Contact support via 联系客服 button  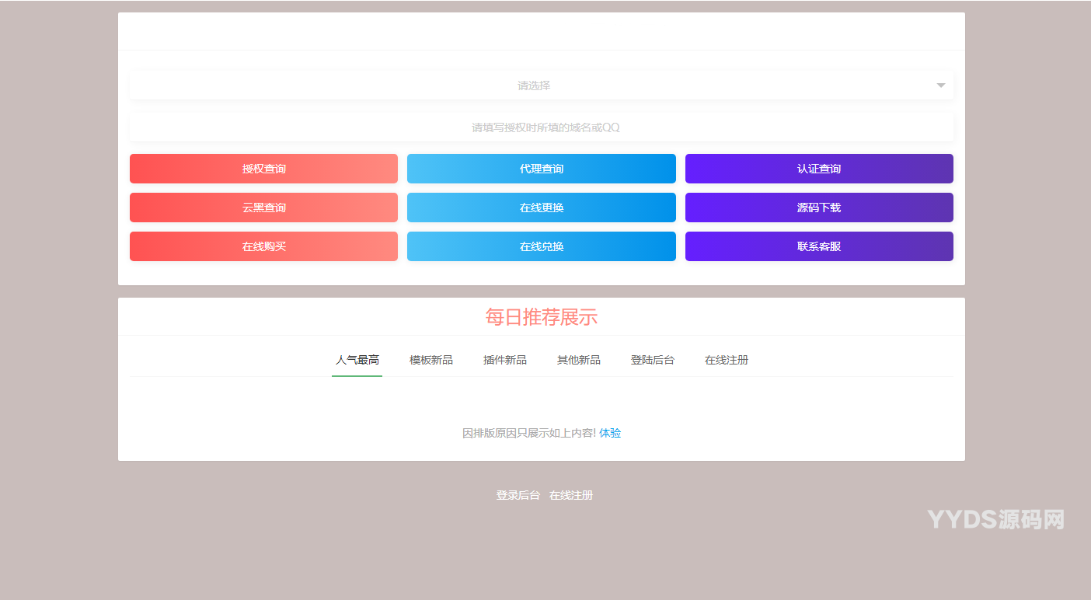[818, 246]
